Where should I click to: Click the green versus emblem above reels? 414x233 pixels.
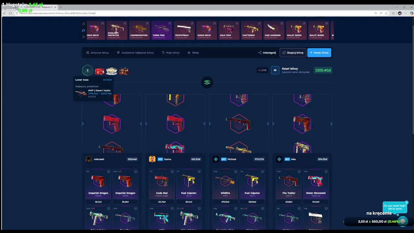(x=207, y=82)
